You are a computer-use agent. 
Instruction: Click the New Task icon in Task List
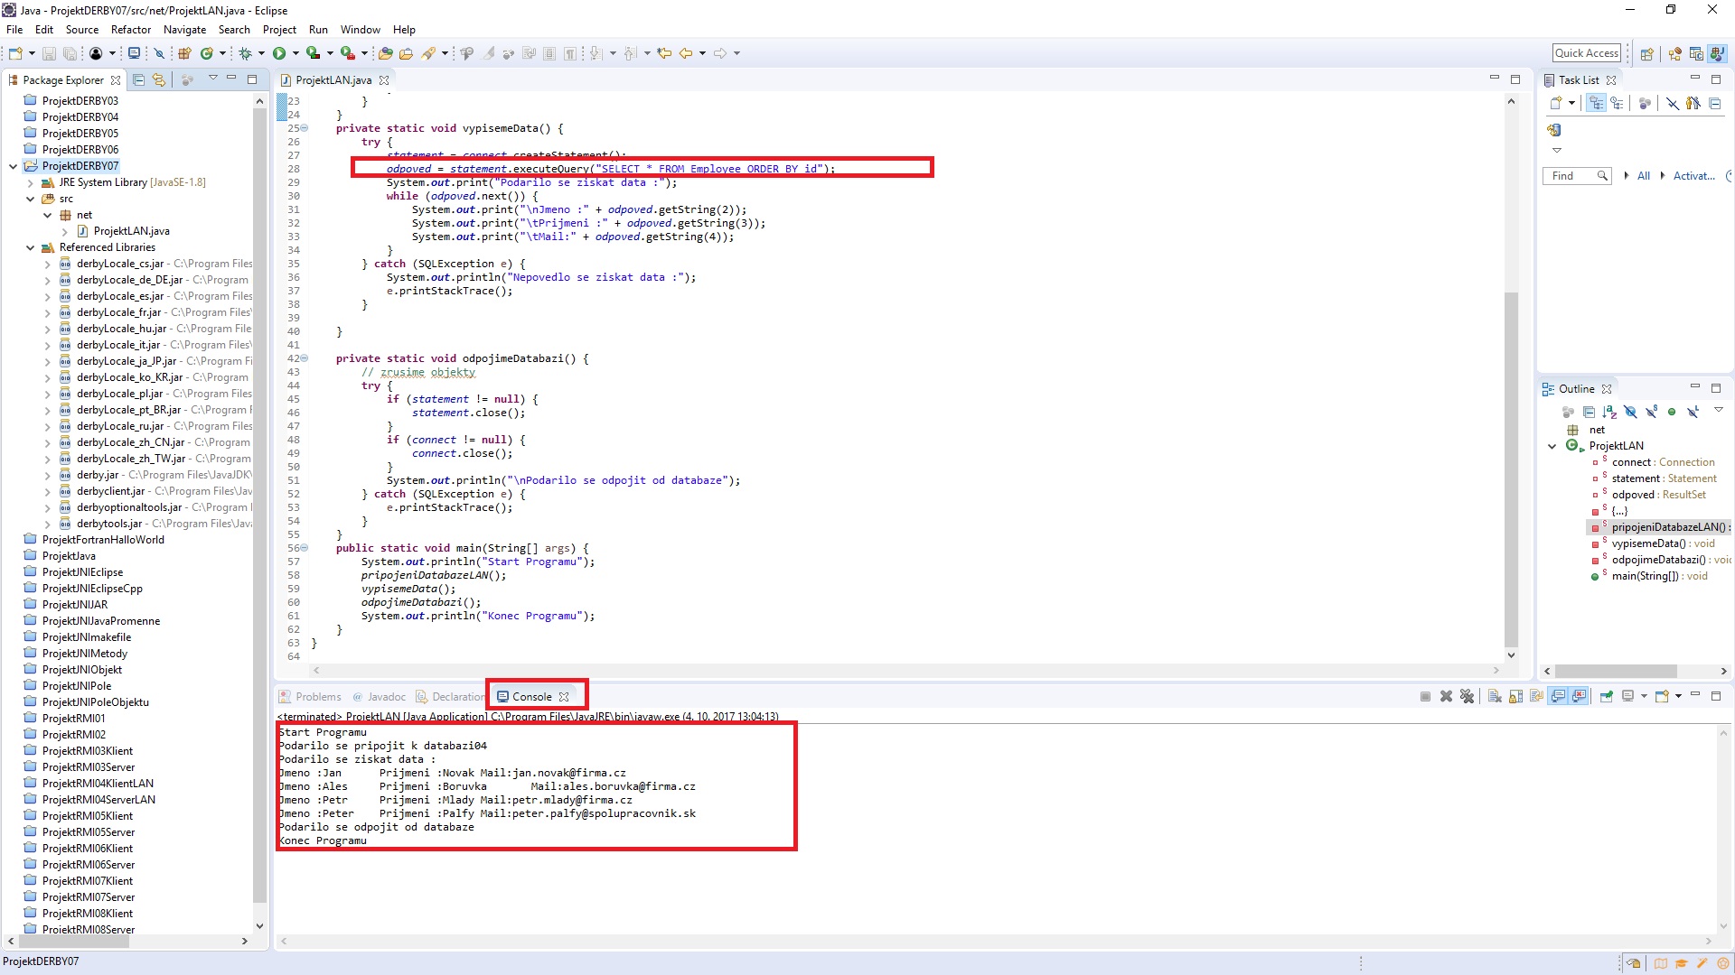1555,103
